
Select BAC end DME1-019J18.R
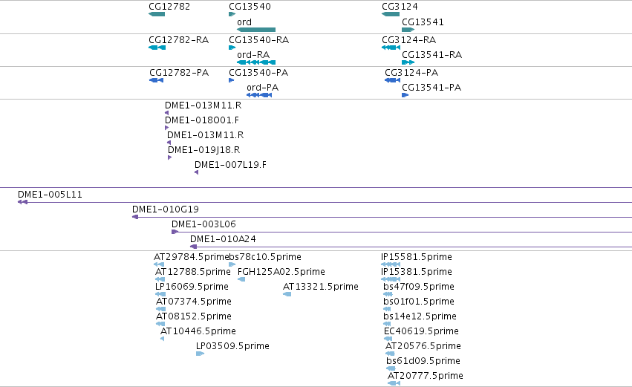click(x=169, y=157)
